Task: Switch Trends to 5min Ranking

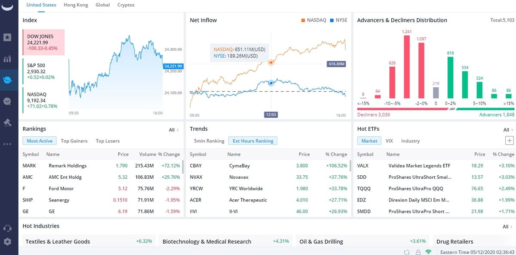Action: coord(209,141)
